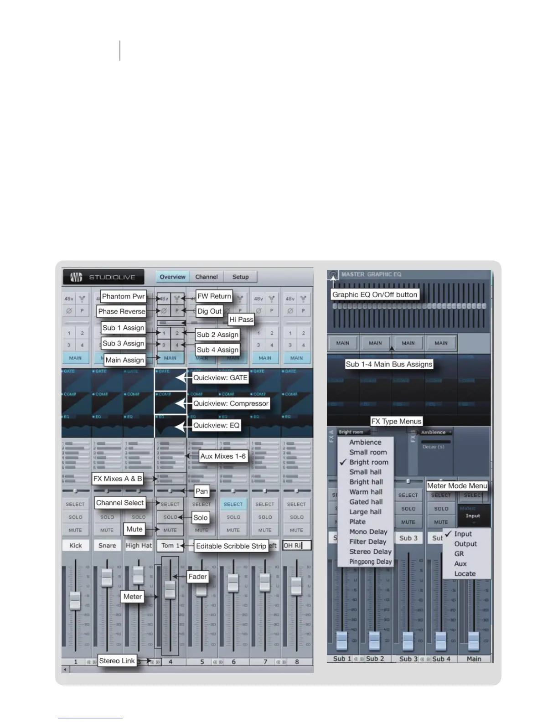The image size is (558, 722).
Task: Toggle 48v phantom power on channel 8
Action: (290, 299)
